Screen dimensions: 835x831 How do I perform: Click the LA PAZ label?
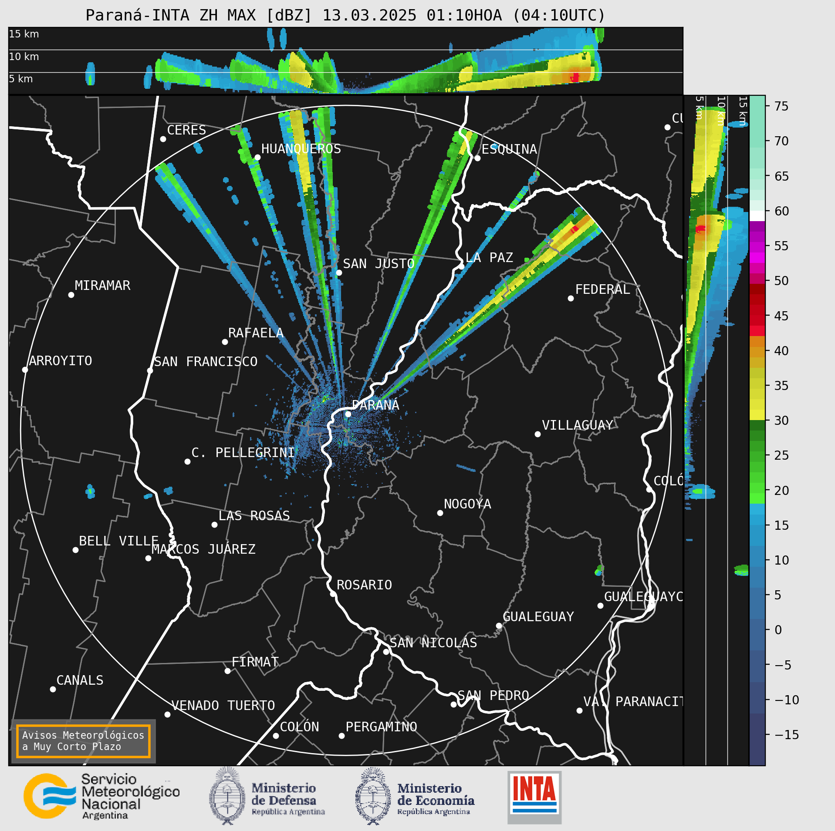tap(489, 257)
